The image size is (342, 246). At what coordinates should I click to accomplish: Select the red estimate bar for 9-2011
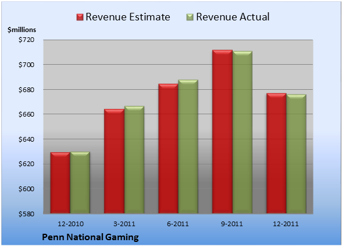pyautogui.click(x=222, y=132)
